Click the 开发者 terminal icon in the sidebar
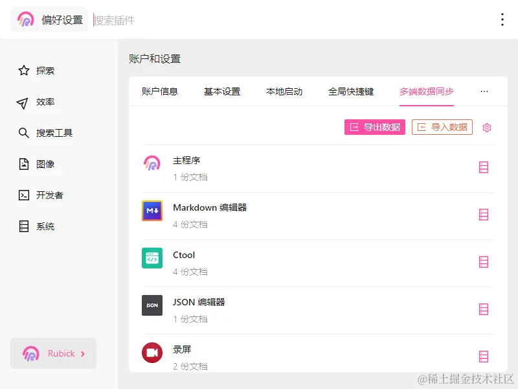The width and height of the screenshot is (518, 389). click(24, 195)
